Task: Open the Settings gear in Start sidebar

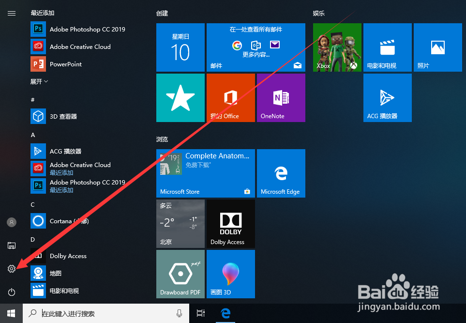Action: 11,269
